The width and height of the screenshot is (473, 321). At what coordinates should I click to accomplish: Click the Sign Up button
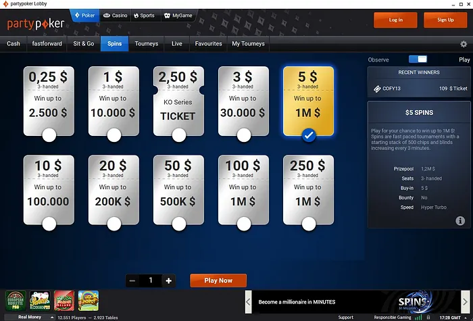point(445,20)
